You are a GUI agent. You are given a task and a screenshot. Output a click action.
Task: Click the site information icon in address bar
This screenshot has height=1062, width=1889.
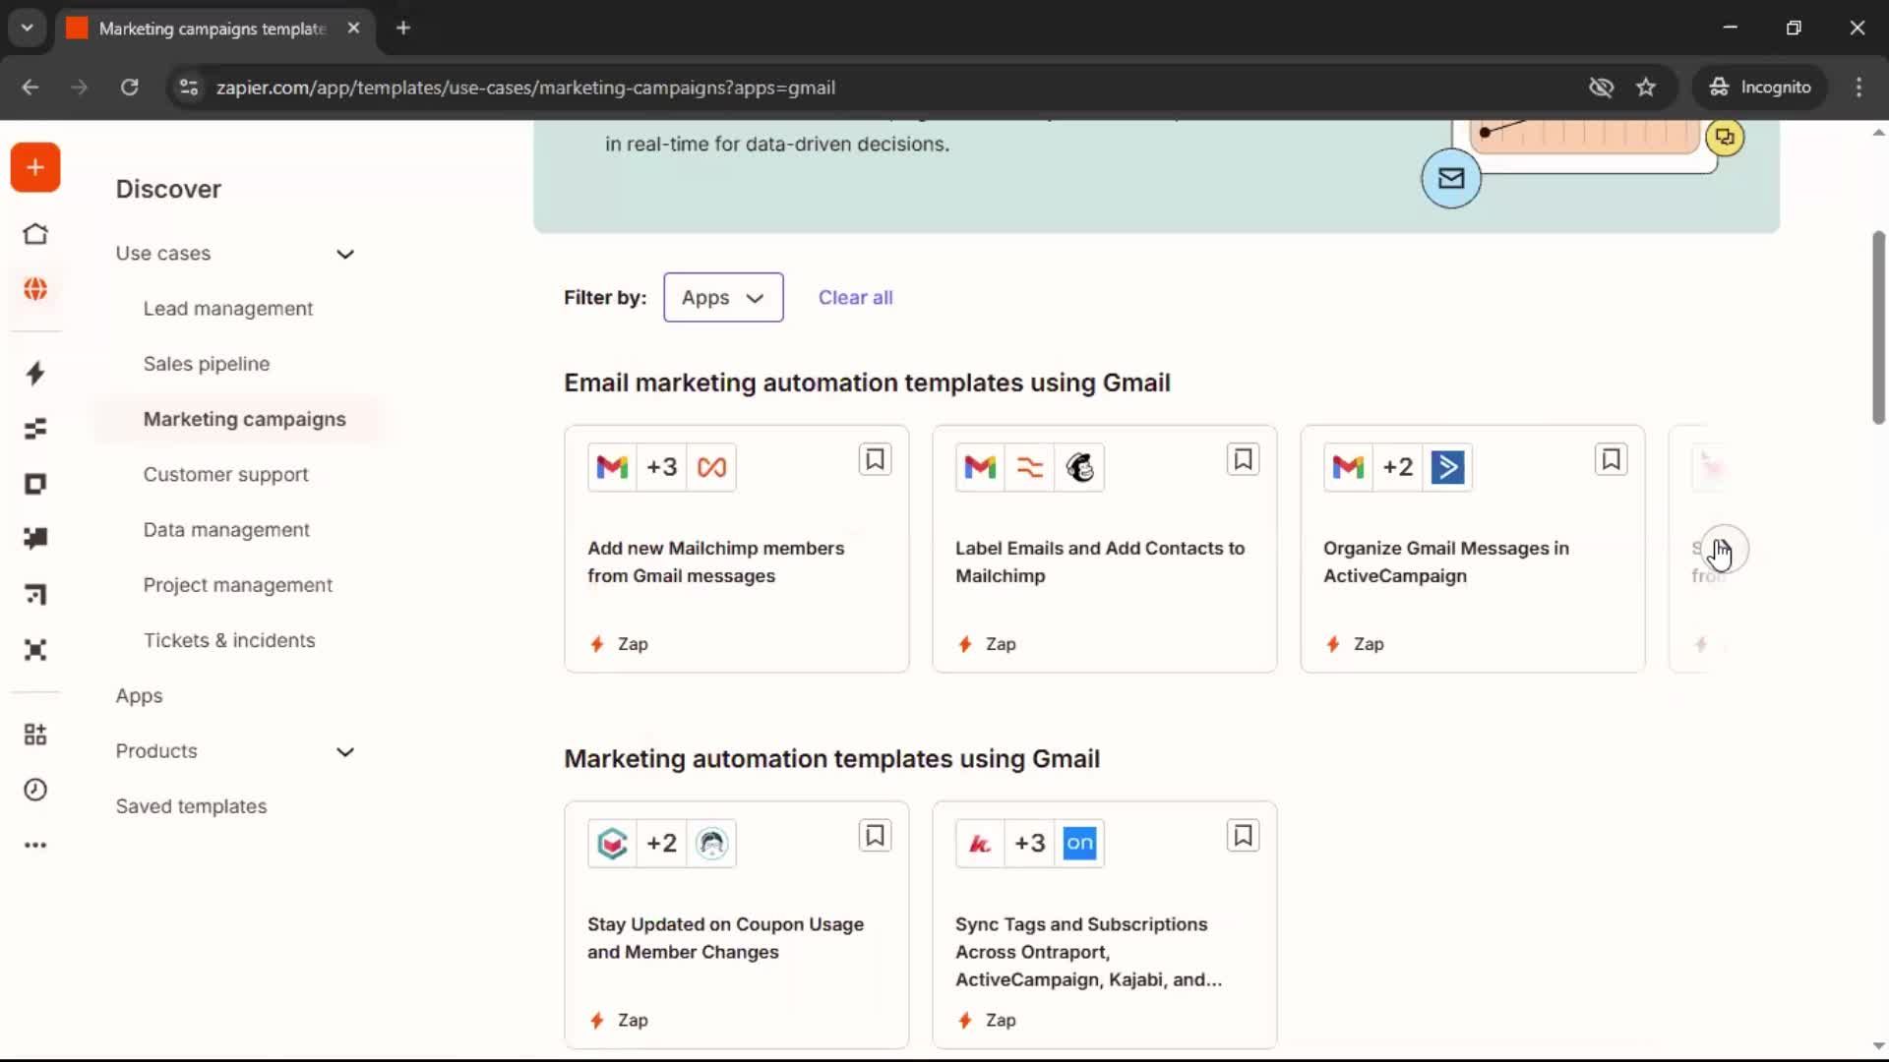point(189,88)
